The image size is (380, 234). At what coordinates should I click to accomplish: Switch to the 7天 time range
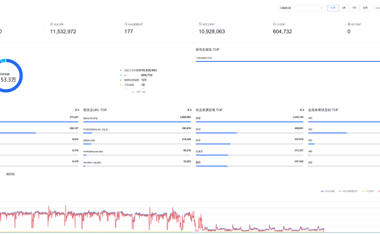tap(354, 8)
